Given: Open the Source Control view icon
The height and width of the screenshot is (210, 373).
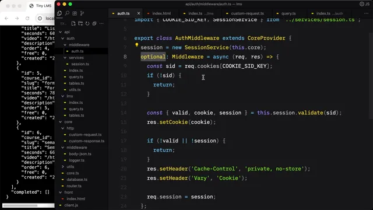Looking at the screenshot, I should click(x=82, y=13).
